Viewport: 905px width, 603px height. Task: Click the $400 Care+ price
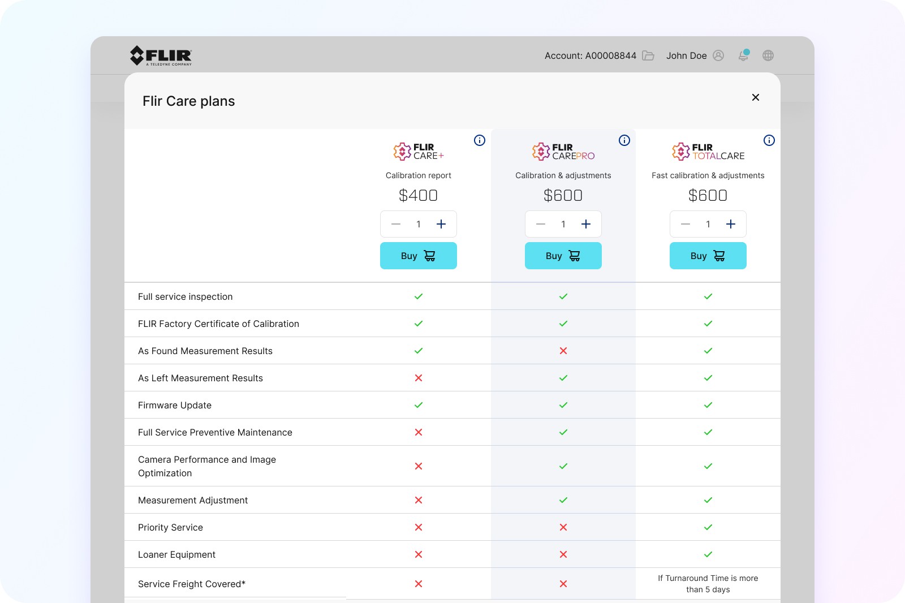419,195
